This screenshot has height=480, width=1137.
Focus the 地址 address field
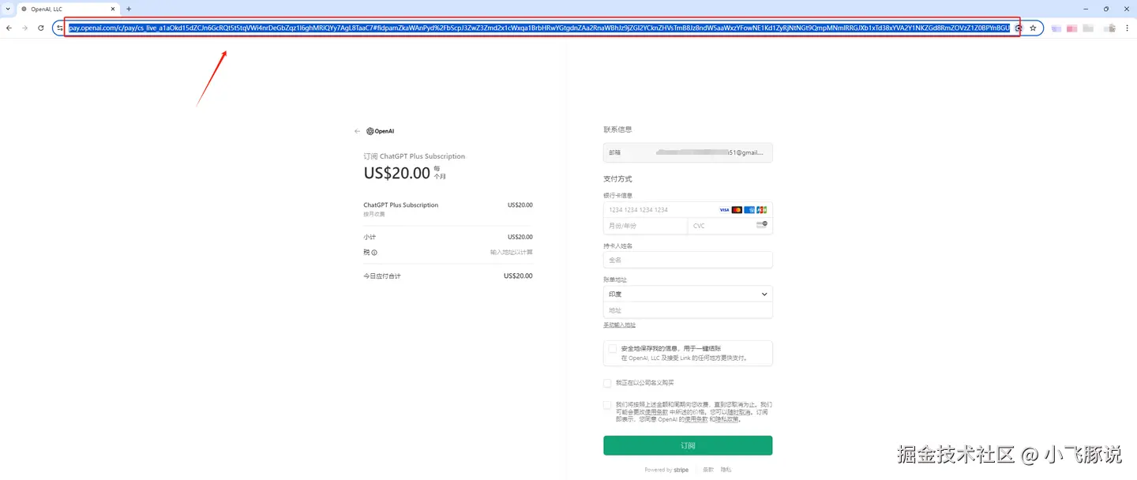(688, 310)
